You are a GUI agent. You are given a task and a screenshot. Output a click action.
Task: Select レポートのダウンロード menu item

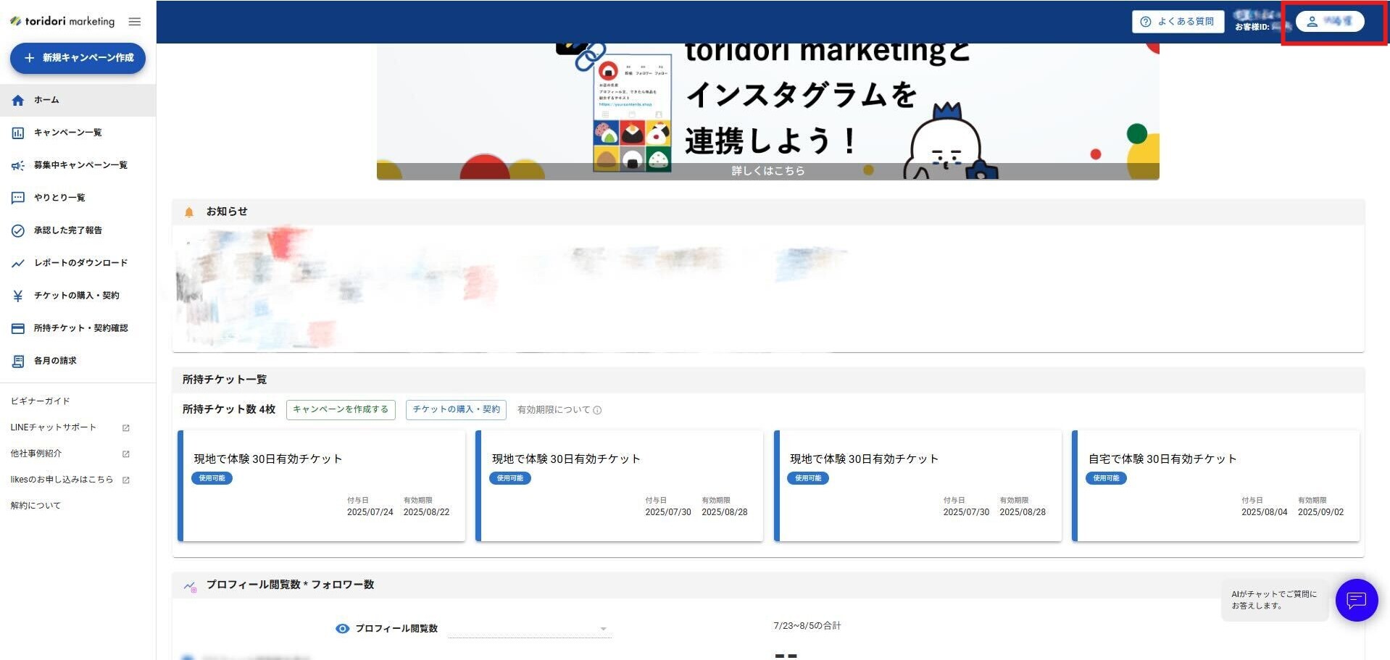coord(80,263)
